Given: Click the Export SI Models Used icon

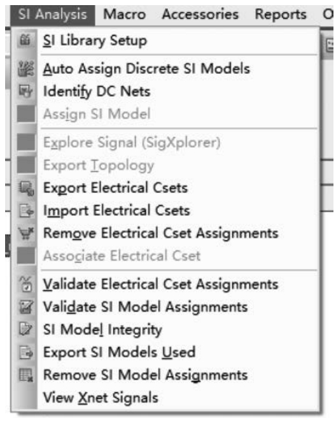Looking at the screenshot, I should tap(26, 352).
